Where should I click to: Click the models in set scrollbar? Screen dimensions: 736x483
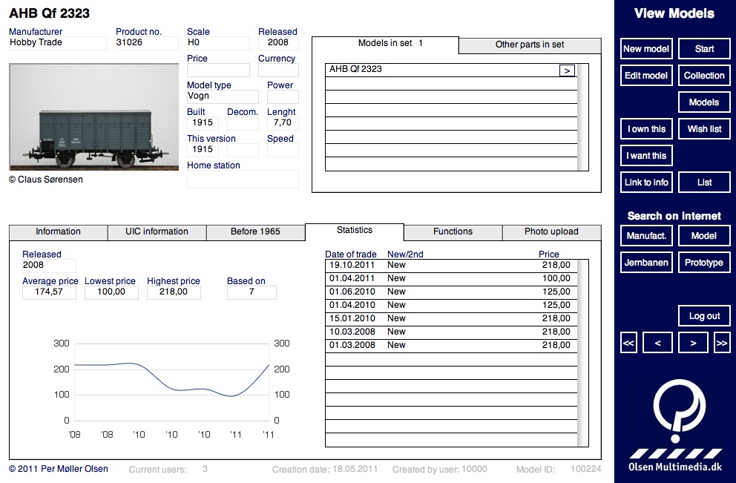click(x=582, y=117)
